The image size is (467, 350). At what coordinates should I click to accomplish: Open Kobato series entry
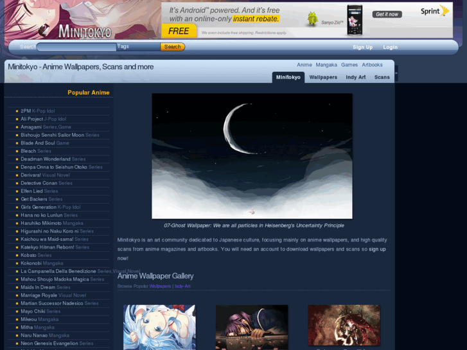point(29,256)
